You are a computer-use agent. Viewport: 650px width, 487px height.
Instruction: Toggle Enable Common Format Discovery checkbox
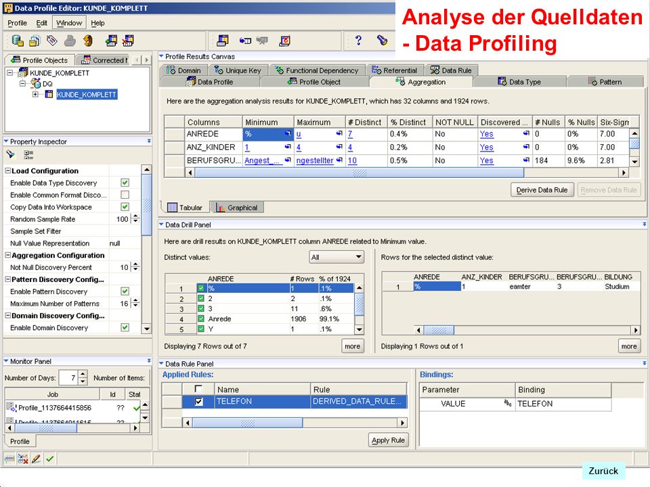(125, 195)
